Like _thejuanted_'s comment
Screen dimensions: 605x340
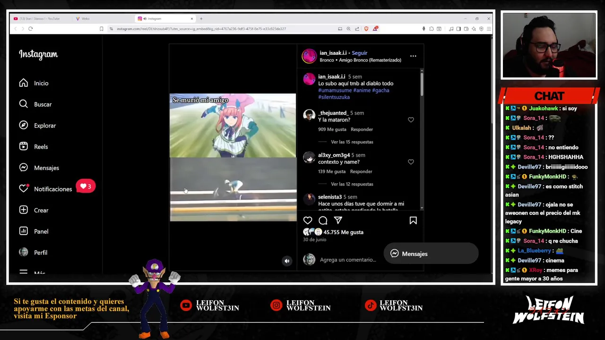point(411,120)
